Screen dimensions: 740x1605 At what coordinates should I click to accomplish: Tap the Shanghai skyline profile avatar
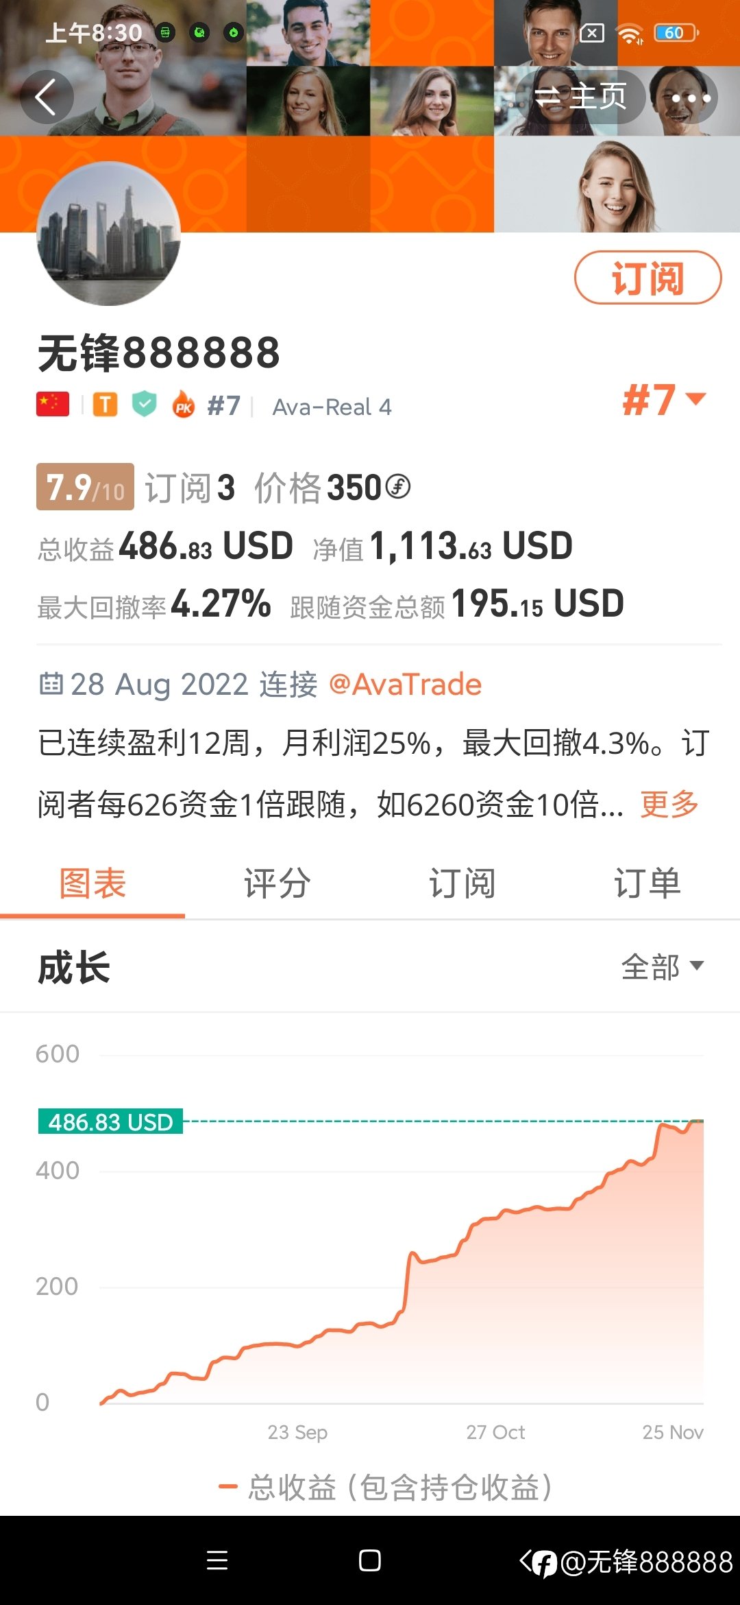[x=108, y=233]
